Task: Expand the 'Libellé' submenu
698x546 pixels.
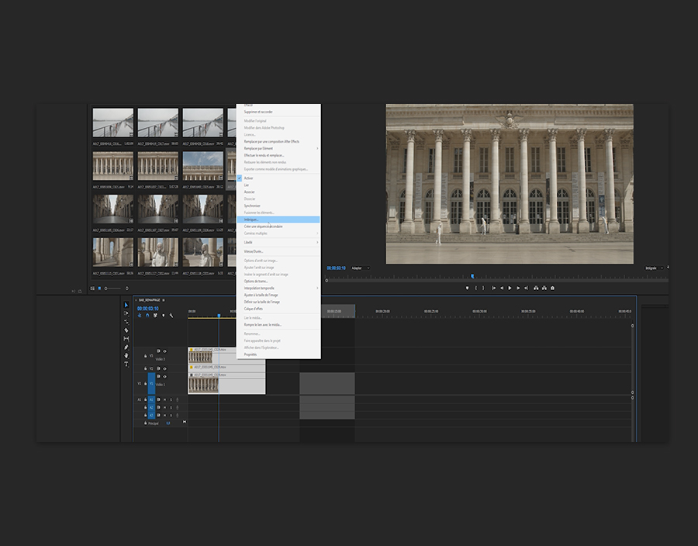Action: (248, 242)
